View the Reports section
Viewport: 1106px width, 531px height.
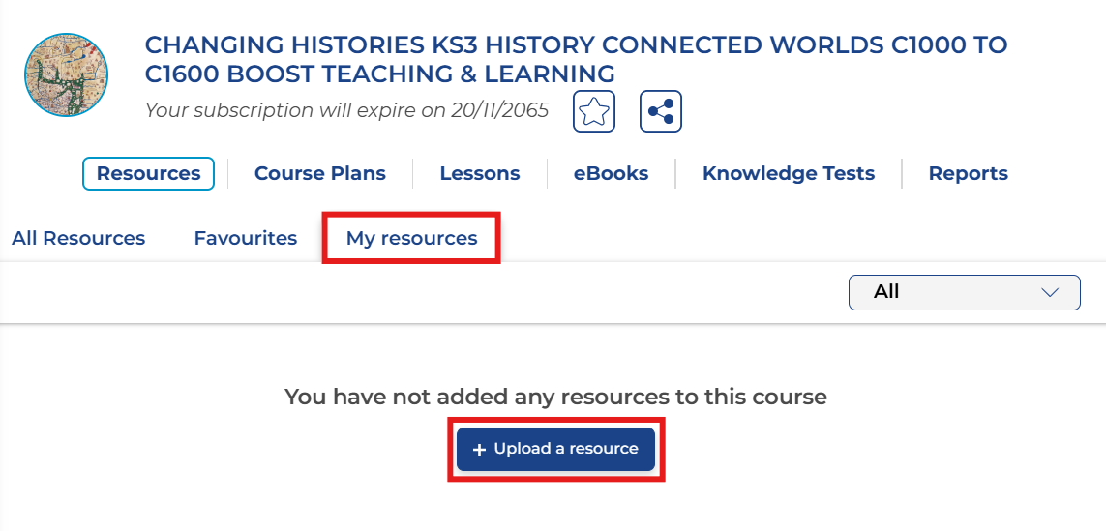pos(968,174)
